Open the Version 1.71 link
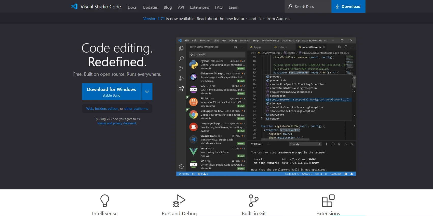 tap(154, 19)
